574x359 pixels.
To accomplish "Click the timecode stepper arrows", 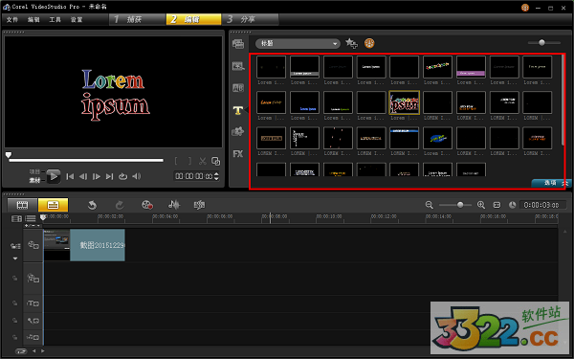I will (x=216, y=176).
